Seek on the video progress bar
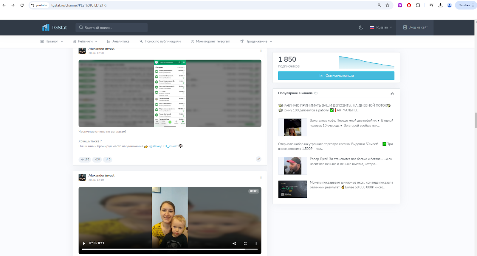477x256 pixels. pos(170,249)
